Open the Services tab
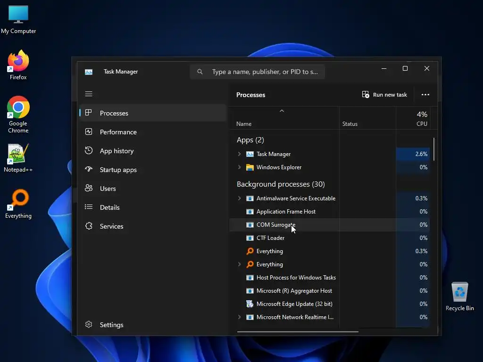 coord(153,226)
